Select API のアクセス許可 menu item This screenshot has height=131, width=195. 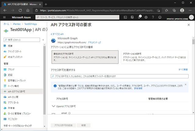(22, 91)
